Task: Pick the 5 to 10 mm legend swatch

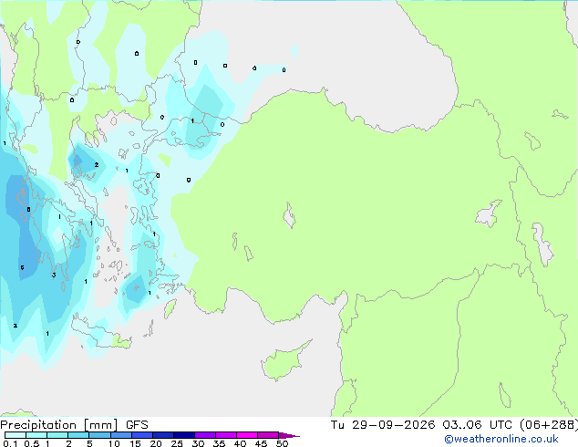Action: pyautogui.click(x=99, y=435)
